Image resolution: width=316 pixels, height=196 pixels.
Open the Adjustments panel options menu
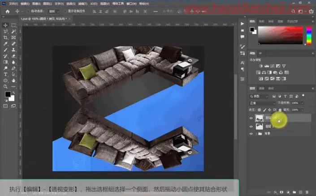313,53
